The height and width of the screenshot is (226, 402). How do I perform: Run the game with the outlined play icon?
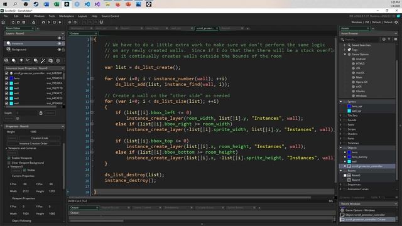click(x=49, y=23)
